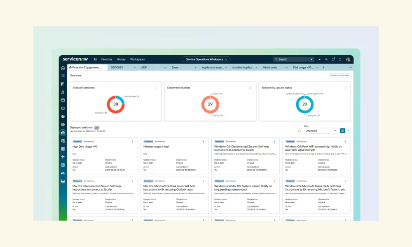
Task: Open the High Disk Usage >90 solution
Action: click(x=85, y=147)
